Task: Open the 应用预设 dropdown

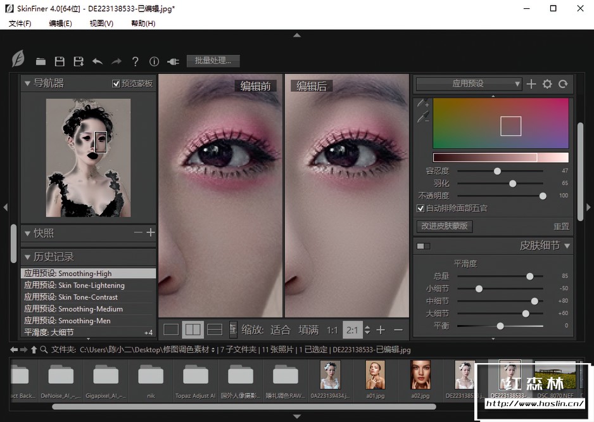Action: [x=469, y=84]
